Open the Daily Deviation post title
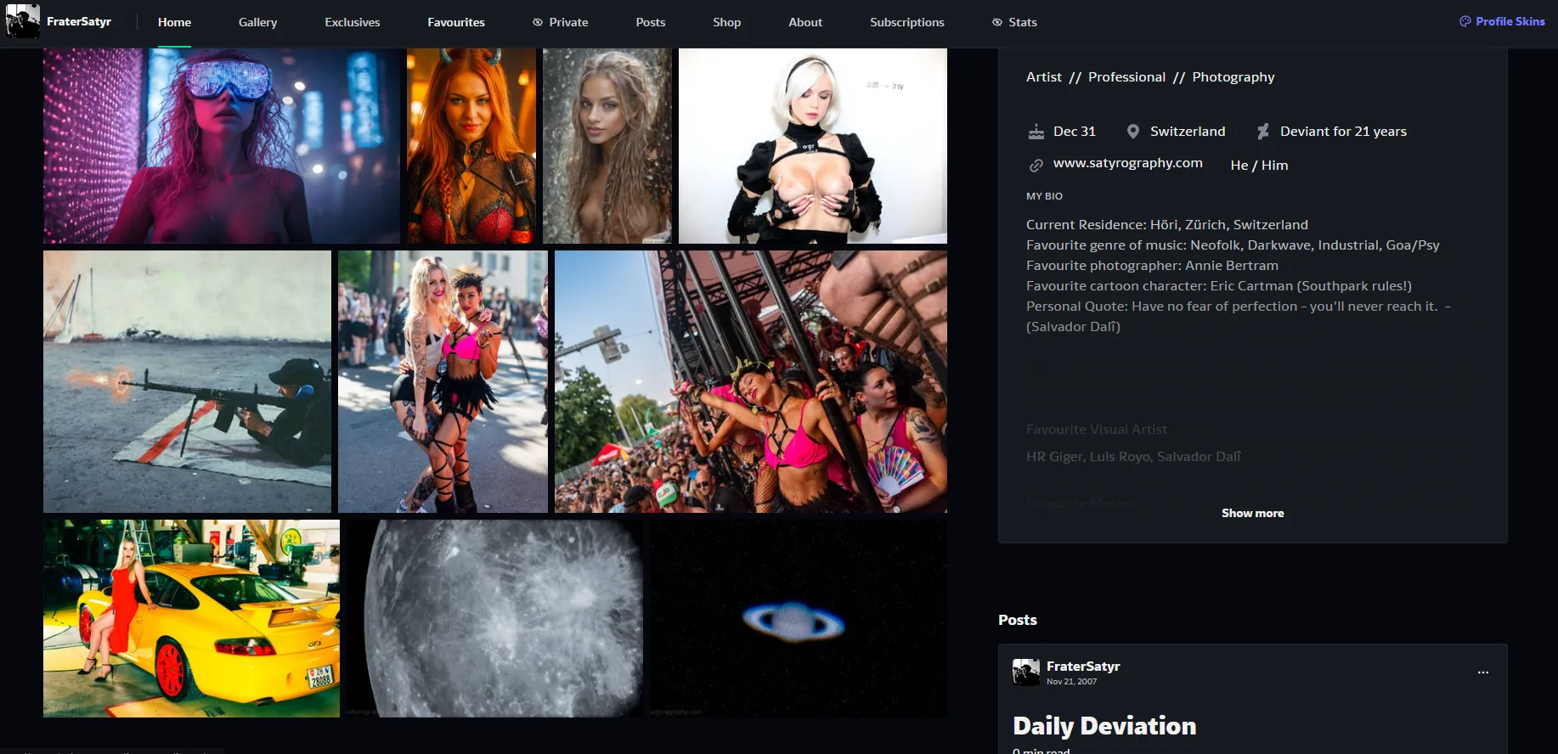This screenshot has width=1558, height=754. [1104, 726]
